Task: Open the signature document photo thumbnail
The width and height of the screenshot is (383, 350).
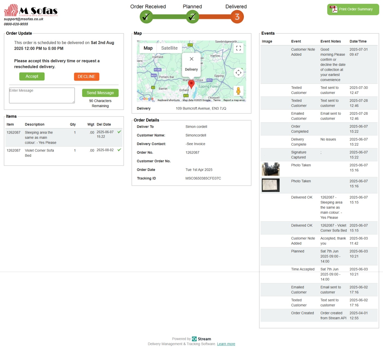Action: click(270, 185)
